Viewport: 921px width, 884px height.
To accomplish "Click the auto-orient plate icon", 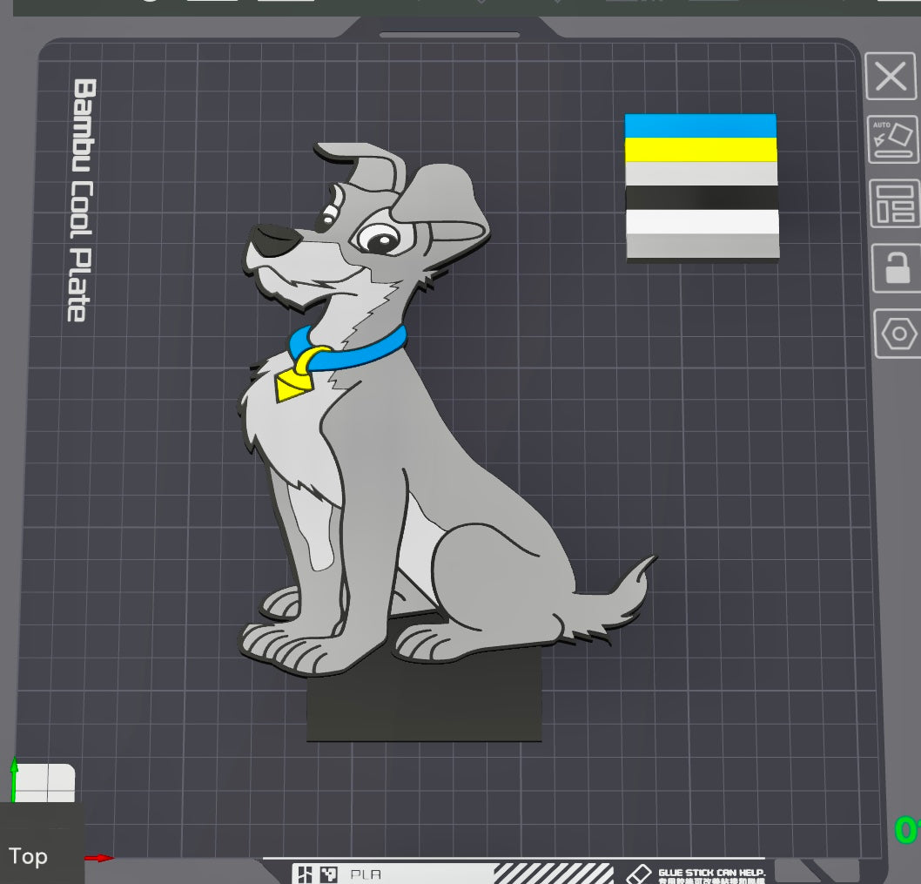I will click(x=893, y=140).
